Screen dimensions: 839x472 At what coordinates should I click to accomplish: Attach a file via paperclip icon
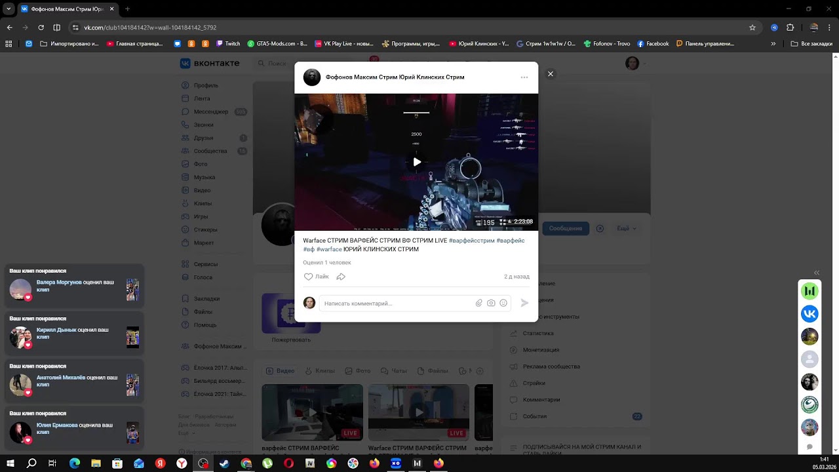479,303
